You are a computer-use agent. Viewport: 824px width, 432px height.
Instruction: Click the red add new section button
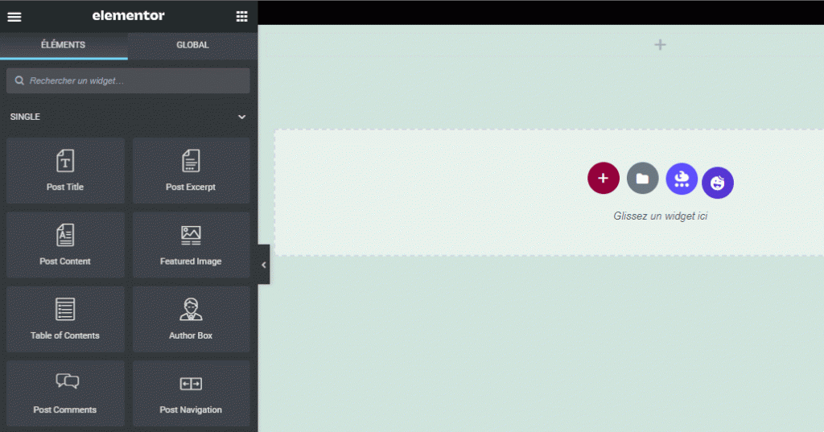pyautogui.click(x=603, y=178)
